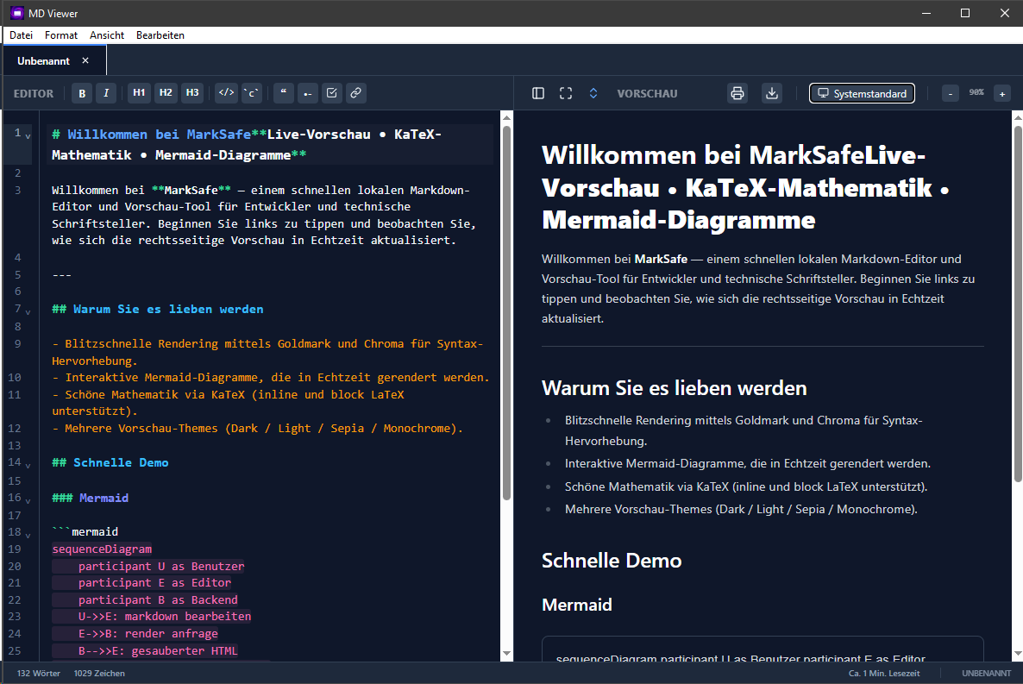Screen dimensions: 1023x684
Task: Insert a code block with the </> icon
Action: 226,93
